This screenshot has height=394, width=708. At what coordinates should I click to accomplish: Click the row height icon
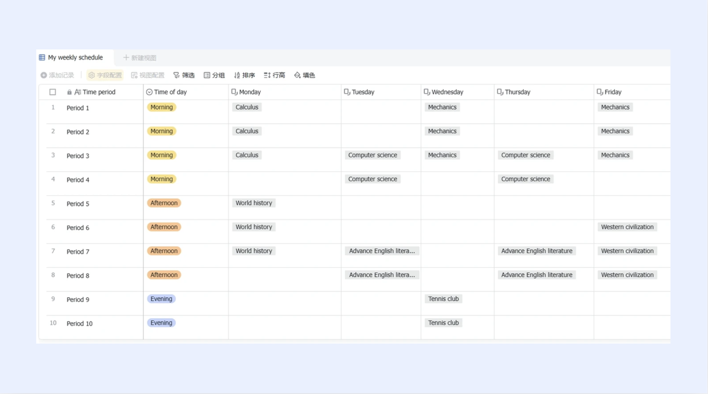point(267,75)
